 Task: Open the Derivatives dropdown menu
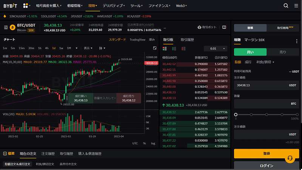coord(114,6)
